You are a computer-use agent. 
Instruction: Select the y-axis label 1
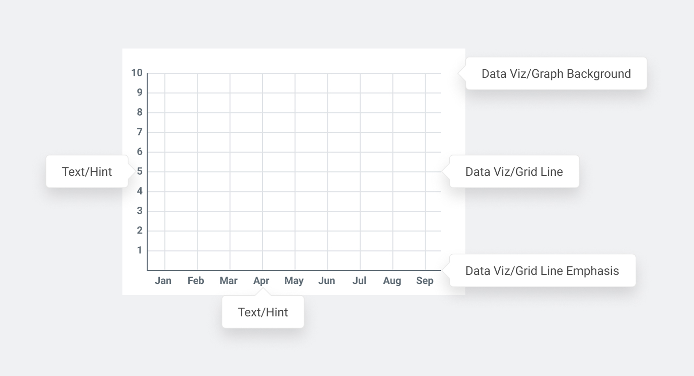(x=140, y=250)
